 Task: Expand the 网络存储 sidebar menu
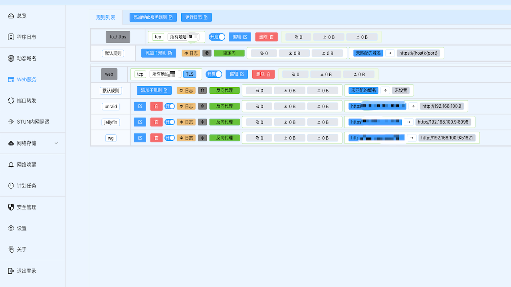pyautogui.click(x=33, y=143)
